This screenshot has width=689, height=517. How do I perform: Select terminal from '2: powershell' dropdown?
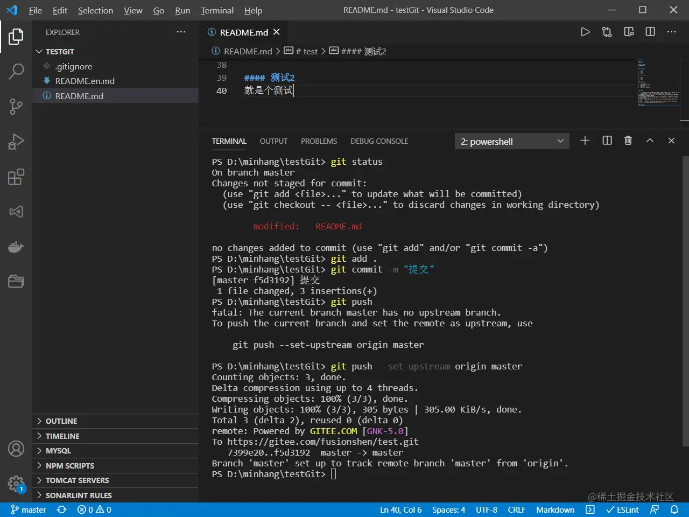tap(512, 141)
